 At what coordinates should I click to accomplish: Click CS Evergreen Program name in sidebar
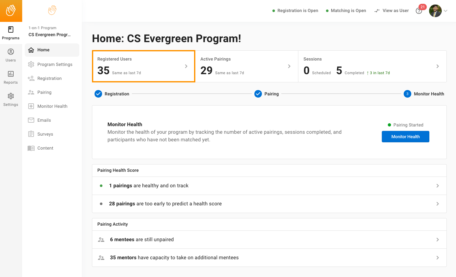[49, 35]
